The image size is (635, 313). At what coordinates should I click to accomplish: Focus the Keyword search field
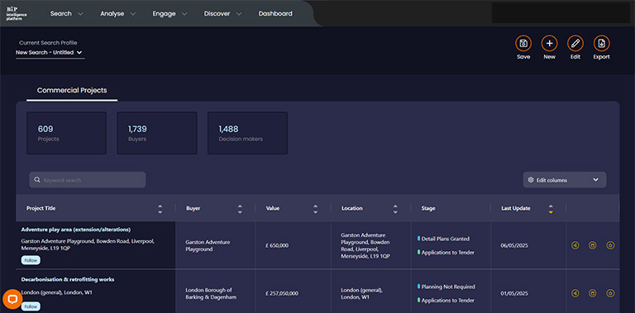point(88,180)
